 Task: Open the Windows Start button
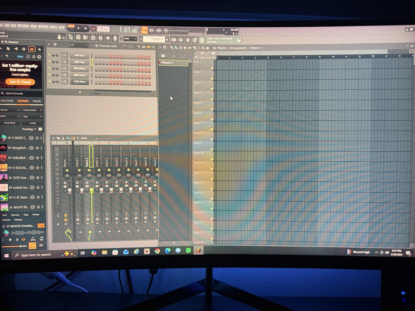(6, 255)
